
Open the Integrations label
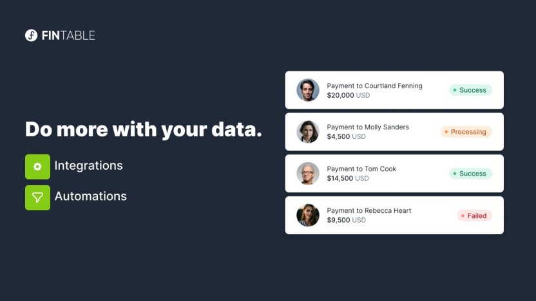(88, 165)
